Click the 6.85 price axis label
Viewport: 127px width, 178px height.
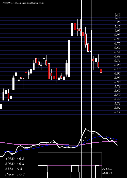117,39
